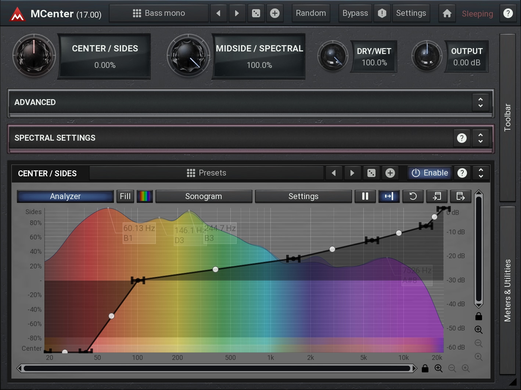This screenshot has height=390, width=521.
Task: Open the Bass mono preset selector
Action: [x=159, y=14]
